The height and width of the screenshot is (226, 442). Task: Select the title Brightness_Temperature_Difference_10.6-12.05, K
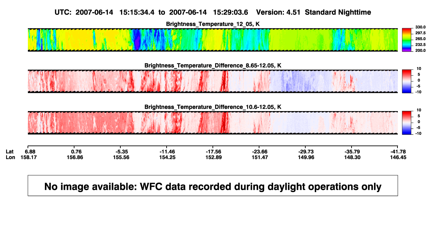(x=213, y=107)
